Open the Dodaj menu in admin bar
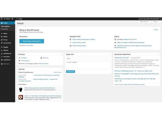 19,19
